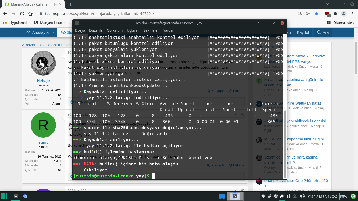Open the clock showing Prş 17 Mar, 16:52
The image size is (358, 201).
pyautogui.click(x=322, y=196)
